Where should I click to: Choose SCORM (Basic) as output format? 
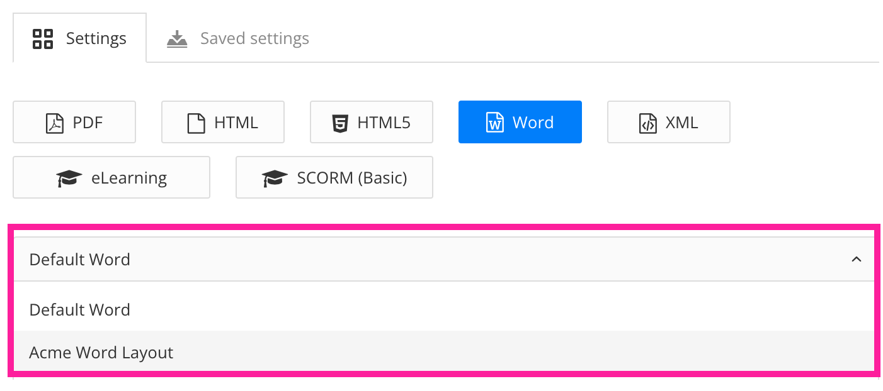334,177
